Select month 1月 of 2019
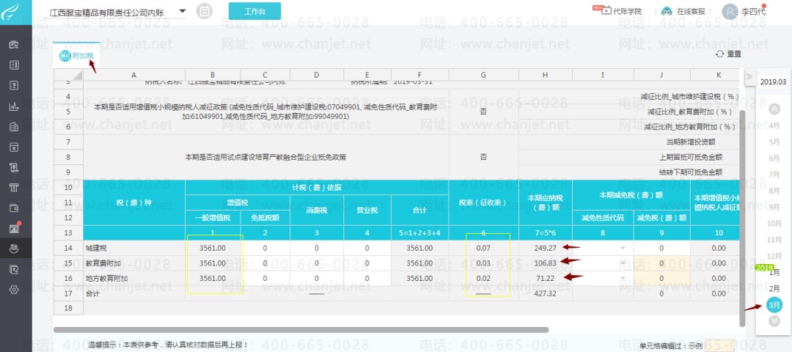 pos(774,273)
